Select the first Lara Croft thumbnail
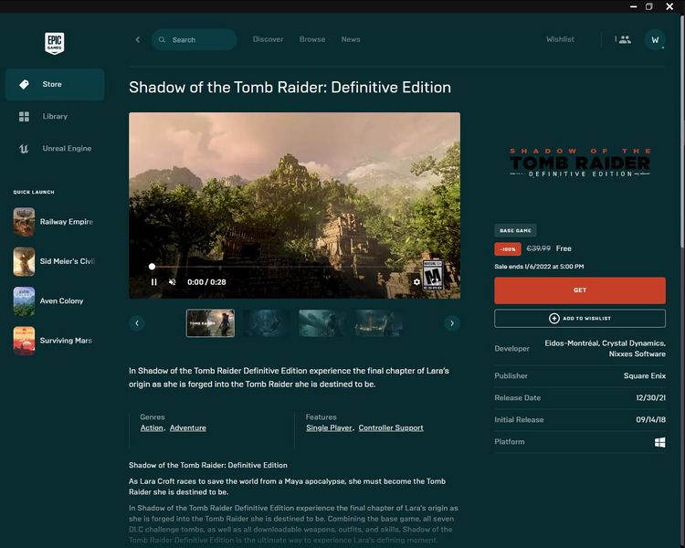Viewport: 685px width, 548px height. click(x=210, y=323)
